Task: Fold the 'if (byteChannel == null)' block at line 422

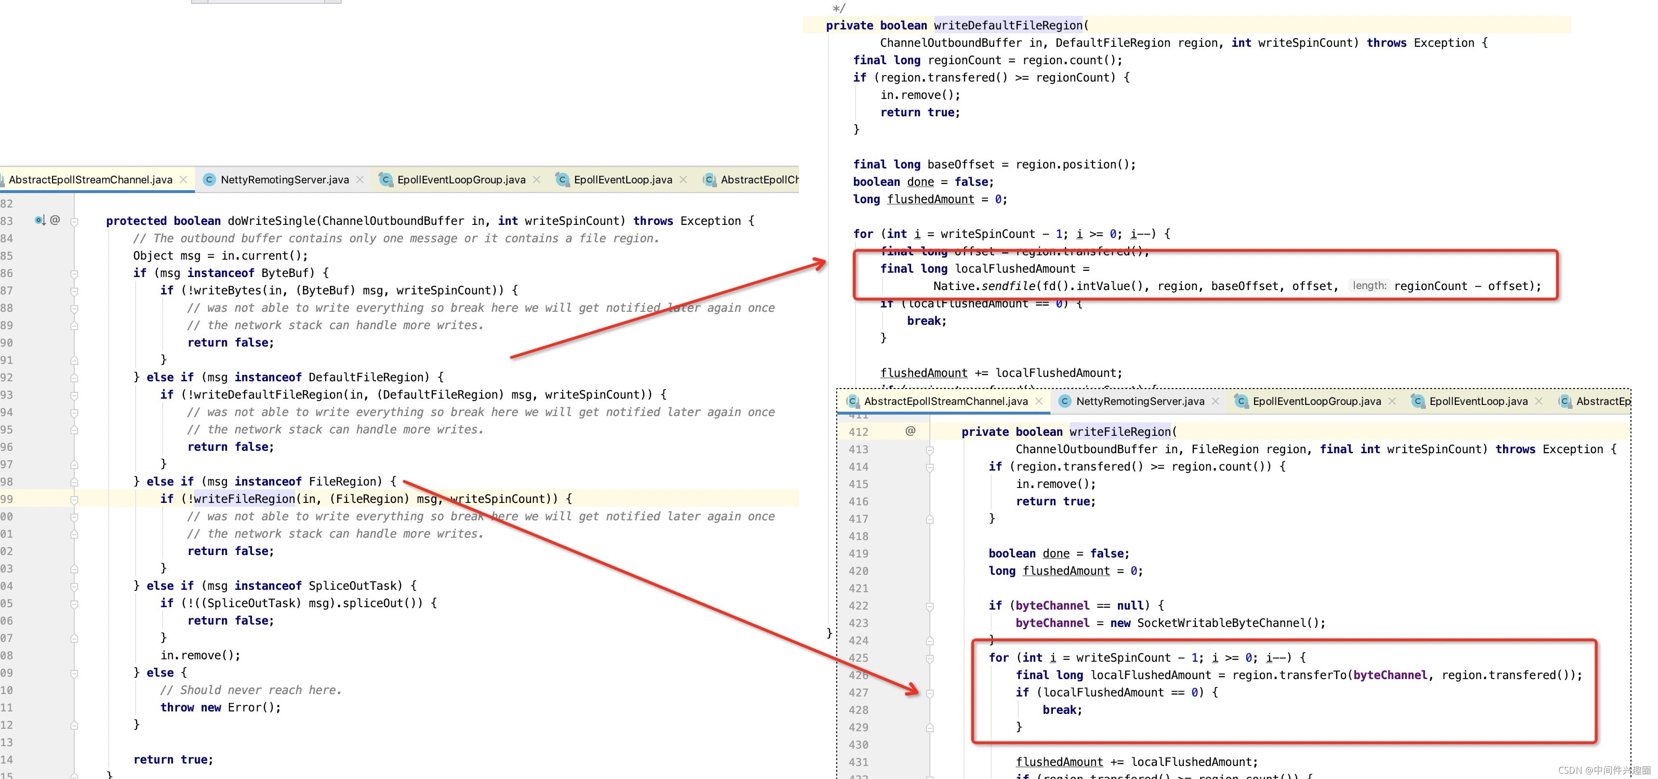Action: point(929,606)
